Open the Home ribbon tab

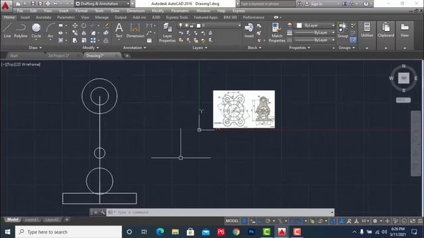click(9, 17)
